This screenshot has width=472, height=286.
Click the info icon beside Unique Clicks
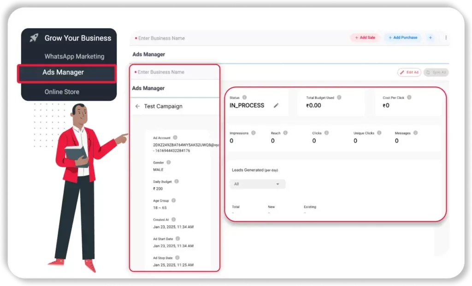[x=379, y=133]
